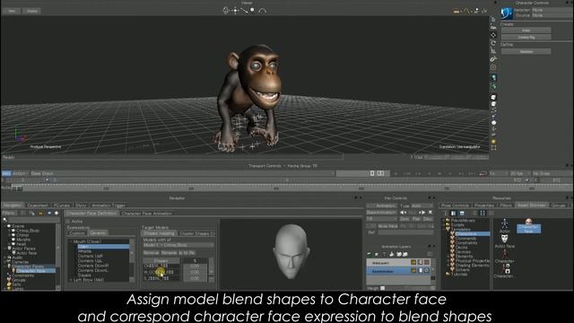Switch to the Navigator tab

13,205
